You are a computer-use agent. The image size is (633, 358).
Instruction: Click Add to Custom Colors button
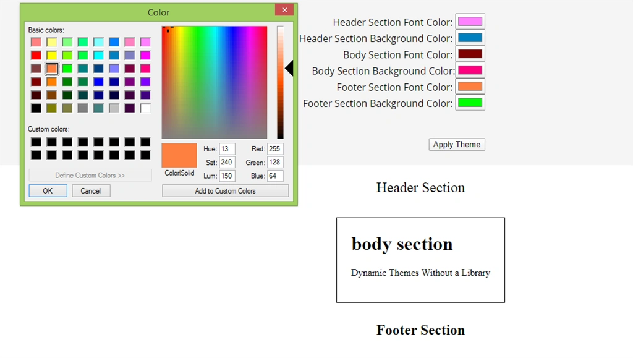point(225,190)
